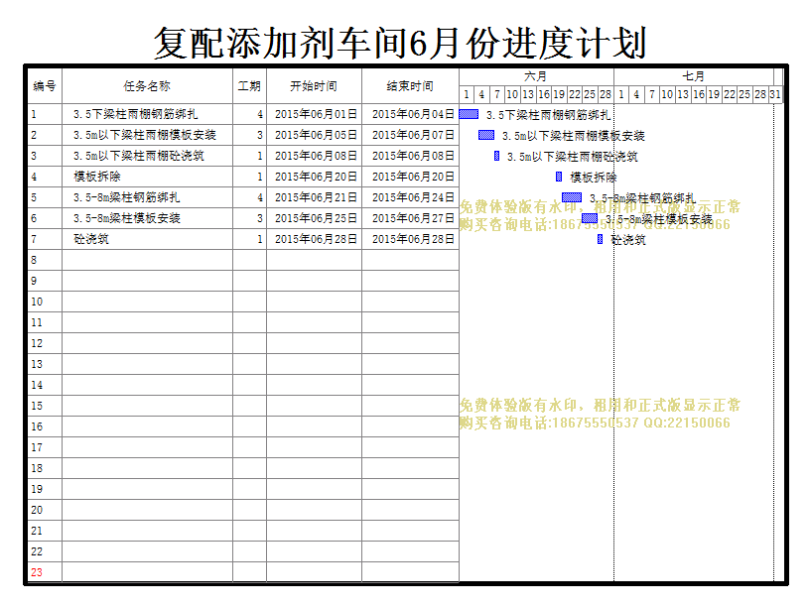Click end date 2015年06月24日

(410, 197)
